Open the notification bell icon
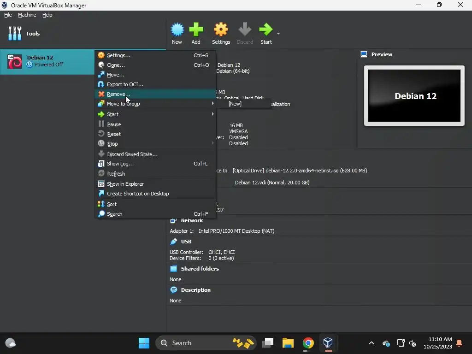This screenshot has width=472, height=354. coord(459,343)
